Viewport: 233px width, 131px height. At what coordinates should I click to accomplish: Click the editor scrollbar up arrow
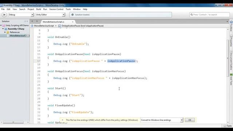(228, 29)
